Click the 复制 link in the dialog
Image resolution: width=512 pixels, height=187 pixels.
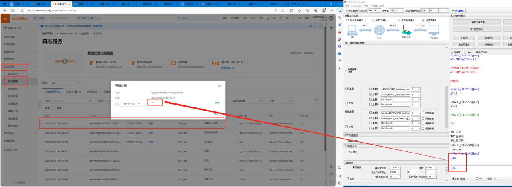(217, 103)
